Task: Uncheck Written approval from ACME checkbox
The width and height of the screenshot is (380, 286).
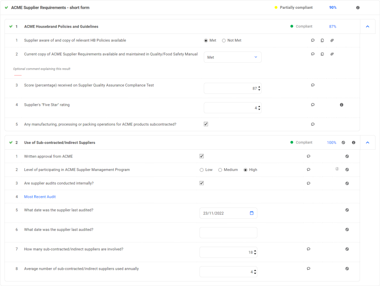Action: click(202, 156)
